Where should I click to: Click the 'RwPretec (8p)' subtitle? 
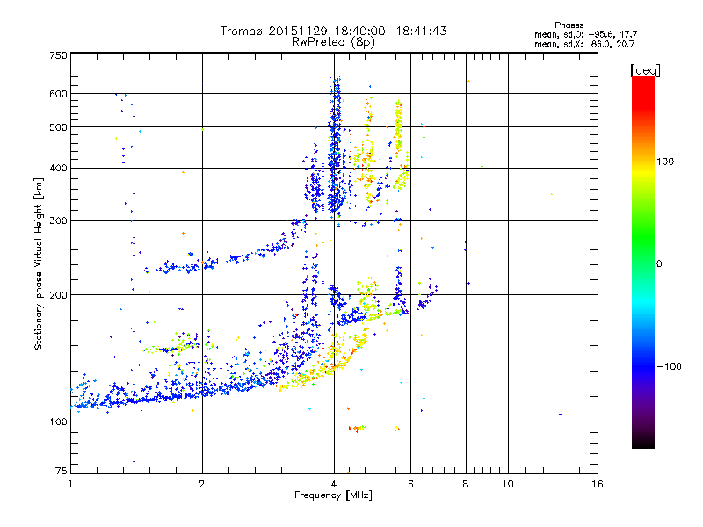pyautogui.click(x=333, y=42)
